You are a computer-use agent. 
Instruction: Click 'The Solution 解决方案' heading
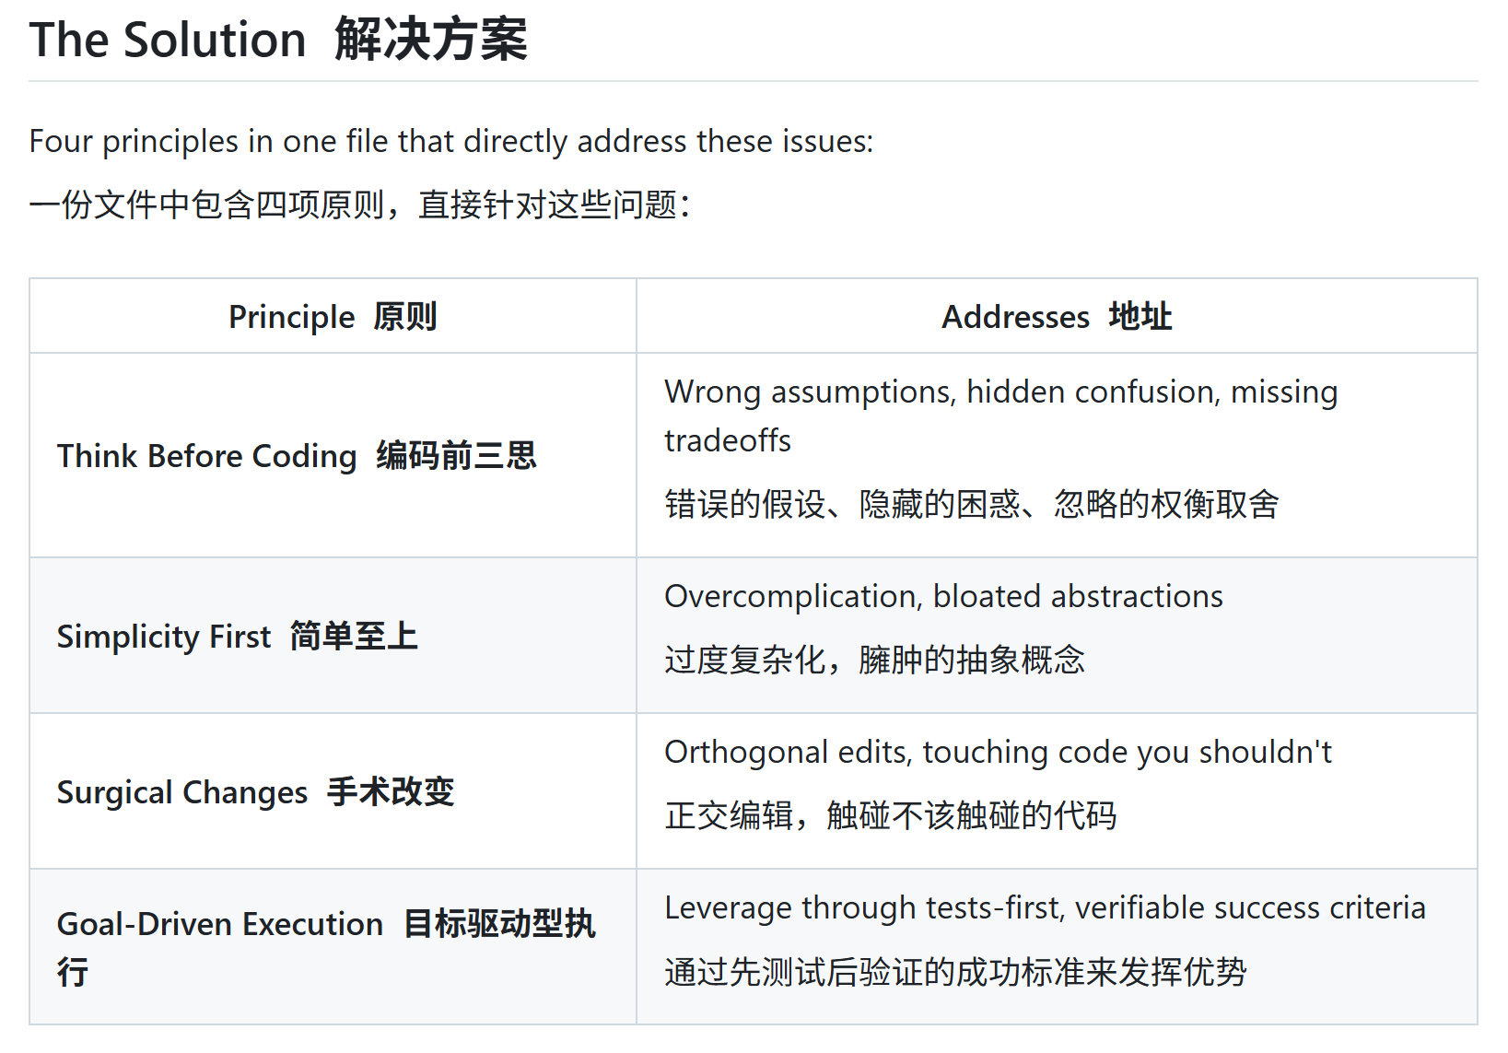[278, 40]
